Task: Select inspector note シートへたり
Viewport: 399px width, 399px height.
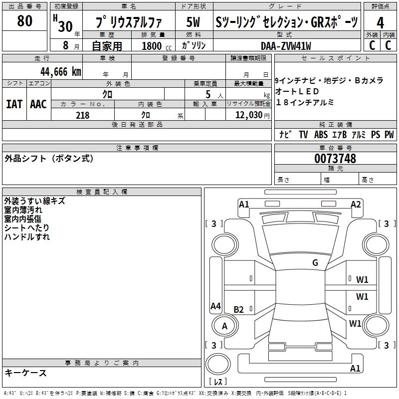Action: 26,228
